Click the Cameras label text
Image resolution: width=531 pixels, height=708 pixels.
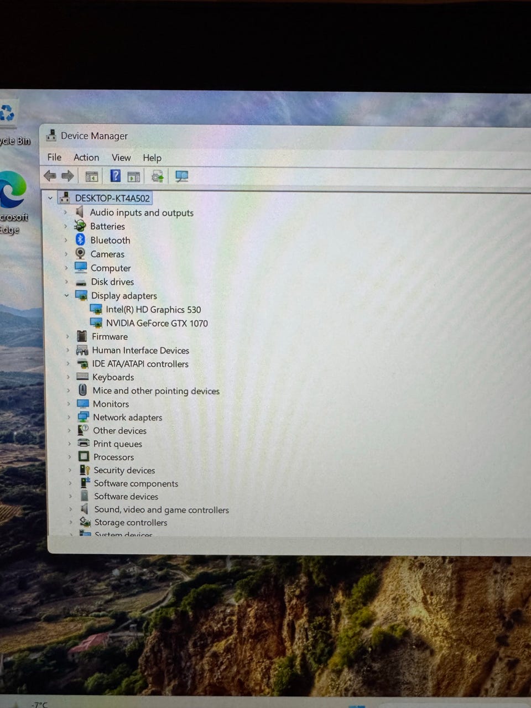click(107, 254)
